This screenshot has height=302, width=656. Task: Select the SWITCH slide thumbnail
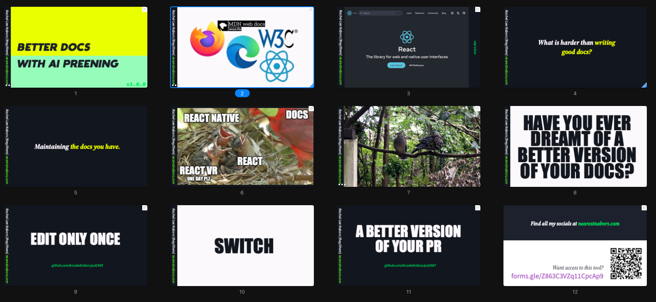(x=242, y=245)
